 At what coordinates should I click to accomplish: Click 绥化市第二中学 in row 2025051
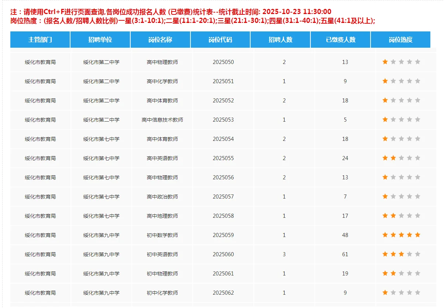pos(101,81)
